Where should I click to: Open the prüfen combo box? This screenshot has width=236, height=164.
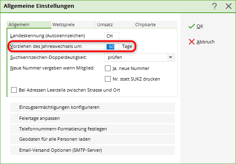[x=139, y=57]
